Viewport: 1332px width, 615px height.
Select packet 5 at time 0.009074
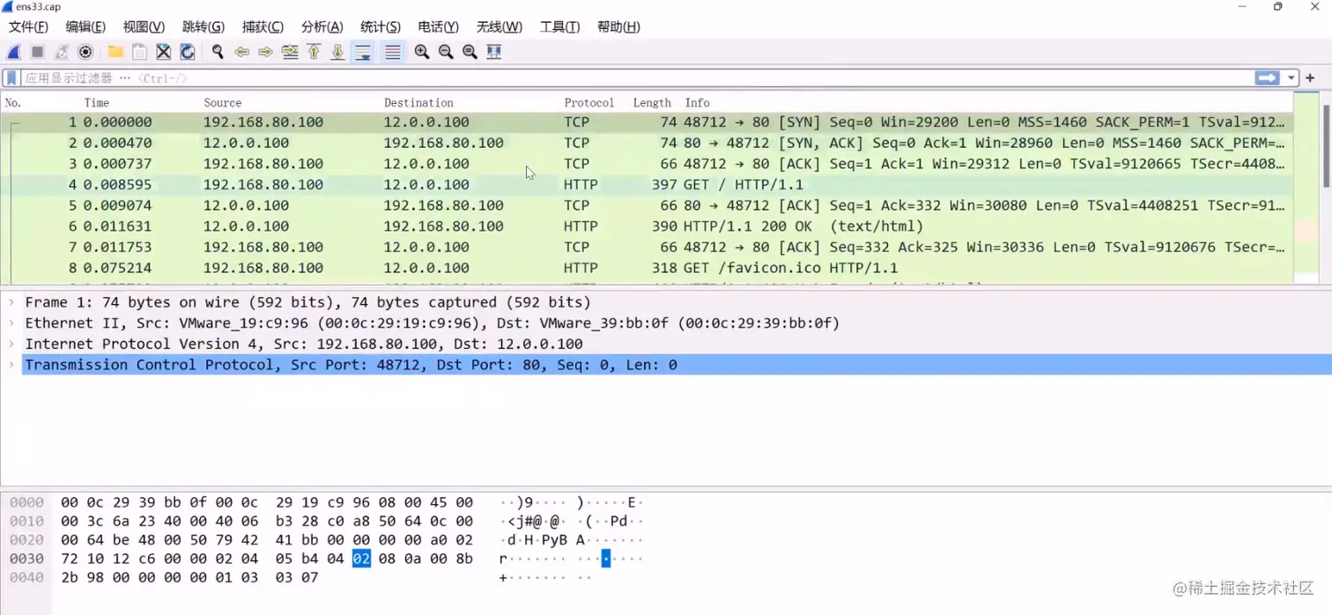pyautogui.click(x=647, y=205)
